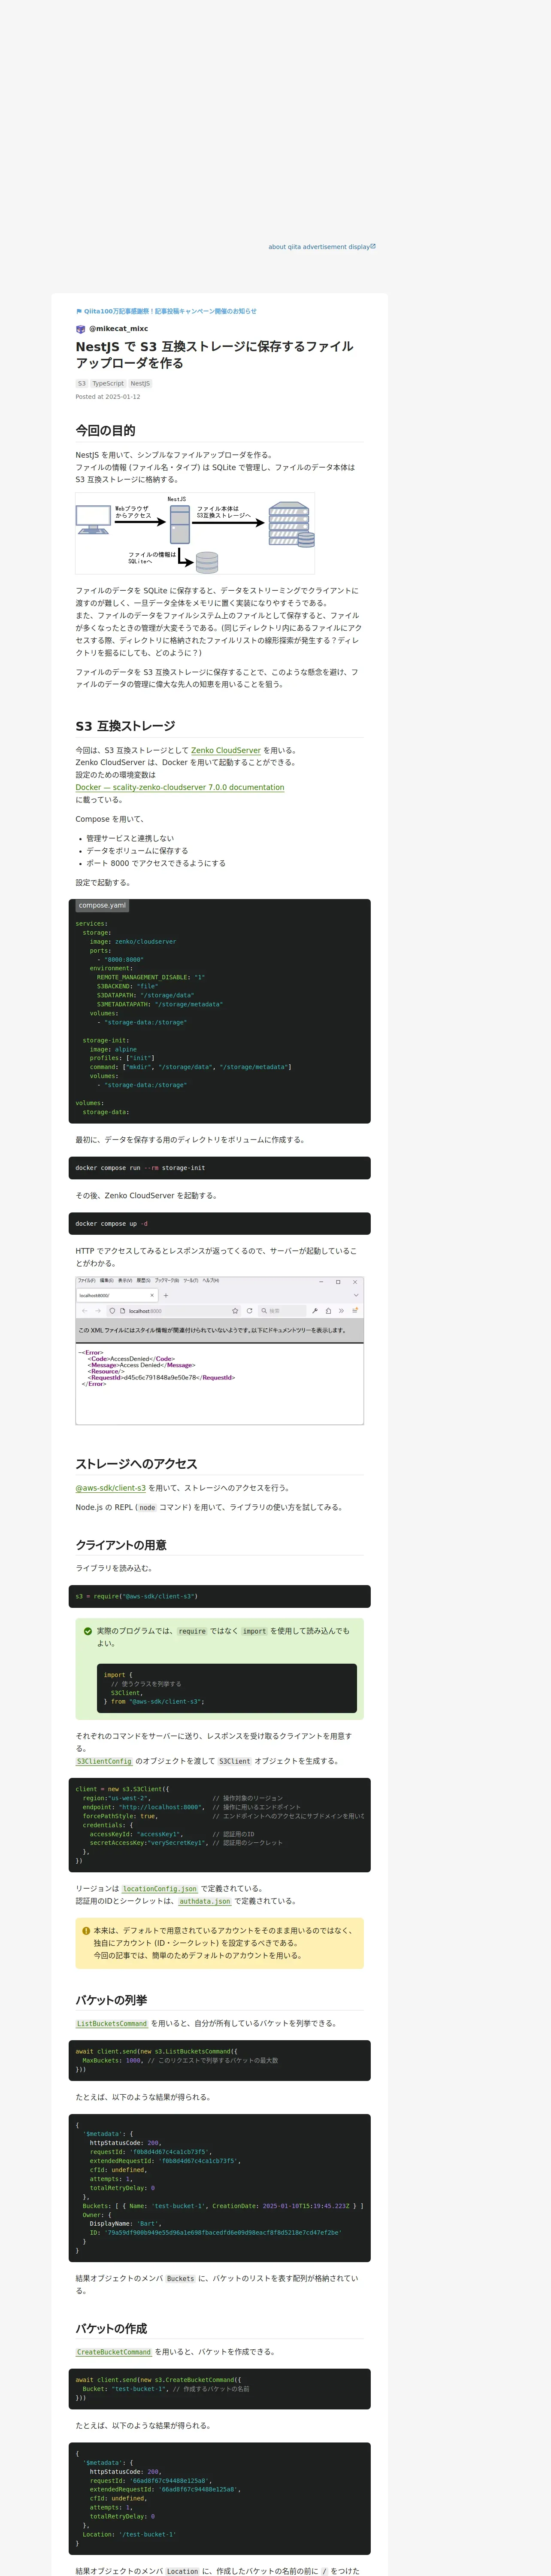The height and width of the screenshot is (2576, 551).
Task: Click the external-link icon after advertisement display
Action: pyautogui.click(x=373, y=246)
